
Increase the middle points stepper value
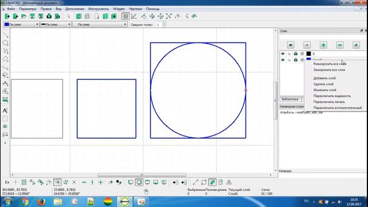pos(164,23)
